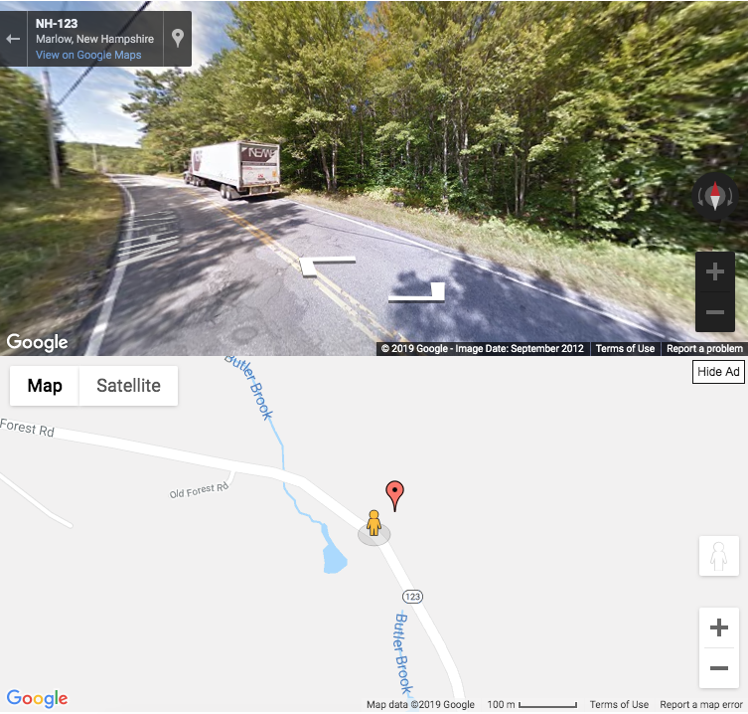Image resolution: width=748 pixels, height=714 pixels.
Task: Click the red location marker on map
Action: (394, 496)
